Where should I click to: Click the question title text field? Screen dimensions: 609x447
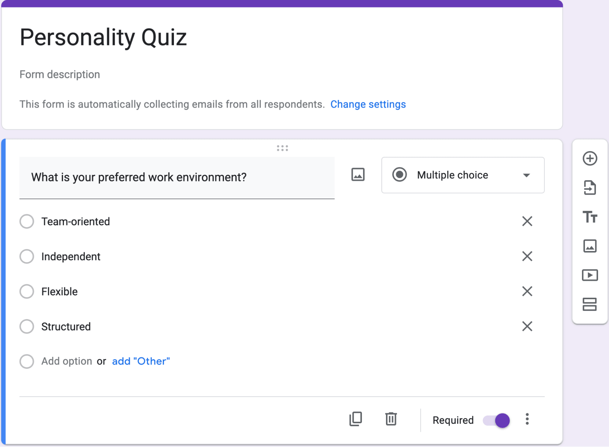[x=177, y=177]
